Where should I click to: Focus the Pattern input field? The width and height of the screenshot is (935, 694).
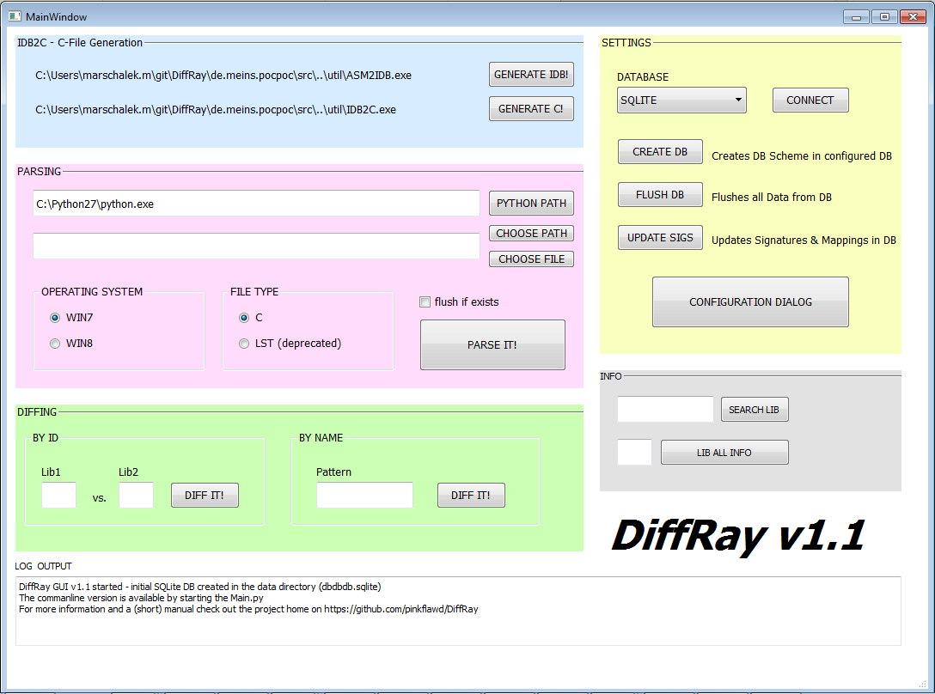click(x=364, y=496)
